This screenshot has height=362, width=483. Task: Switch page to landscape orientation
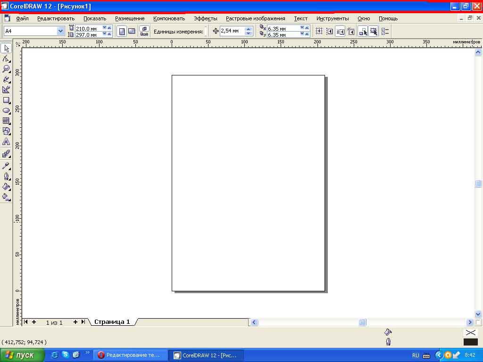(x=132, y=31)
